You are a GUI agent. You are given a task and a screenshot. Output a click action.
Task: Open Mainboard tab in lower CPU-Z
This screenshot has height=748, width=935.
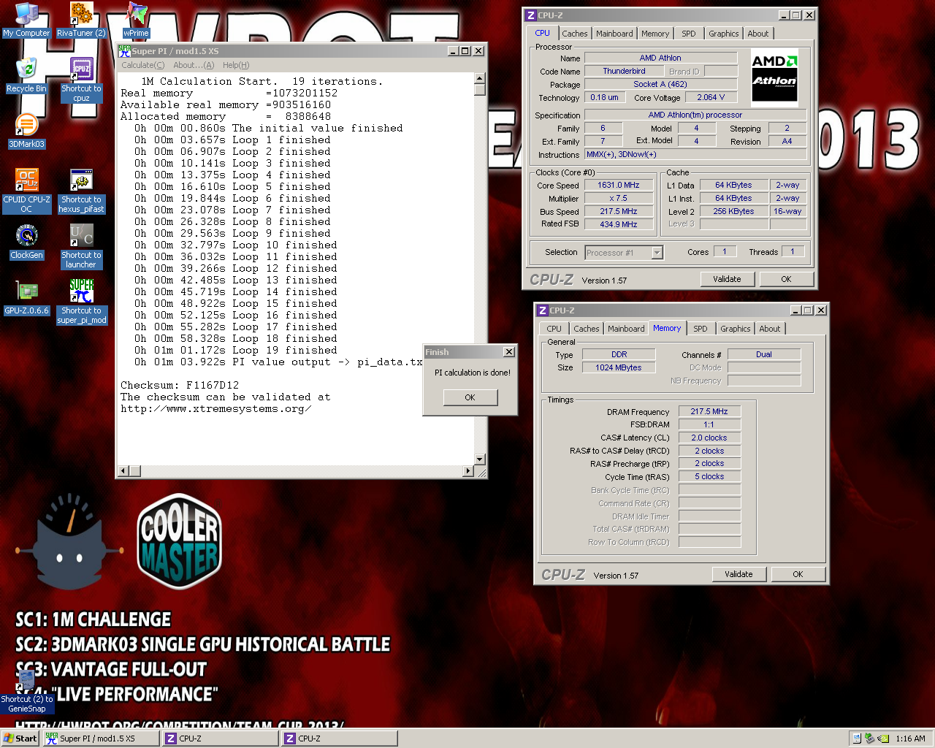point(626,329)
